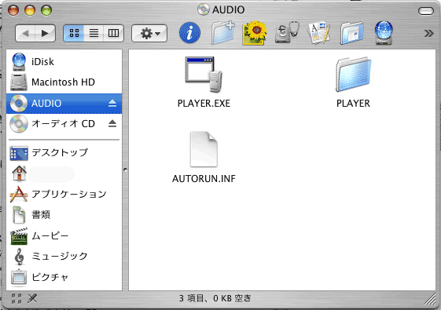Screen dimensions: 441x310
Task: Click the PLAYER.EXE file name label
Action: pyautogui.click(x=204, y=104)
